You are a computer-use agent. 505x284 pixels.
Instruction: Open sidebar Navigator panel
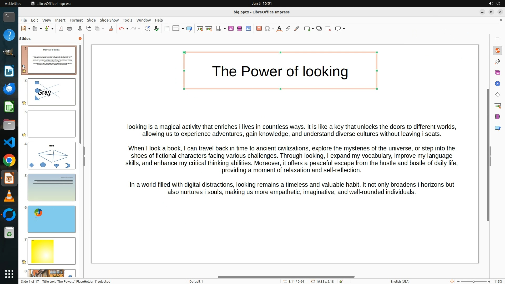click(497, 84)
